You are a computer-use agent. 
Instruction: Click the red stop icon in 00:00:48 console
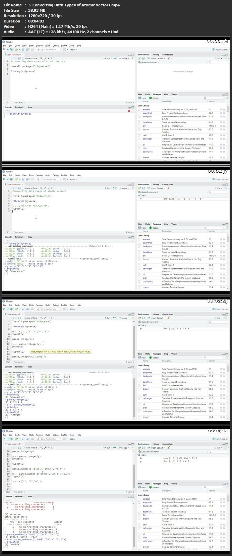coord(129,111)
